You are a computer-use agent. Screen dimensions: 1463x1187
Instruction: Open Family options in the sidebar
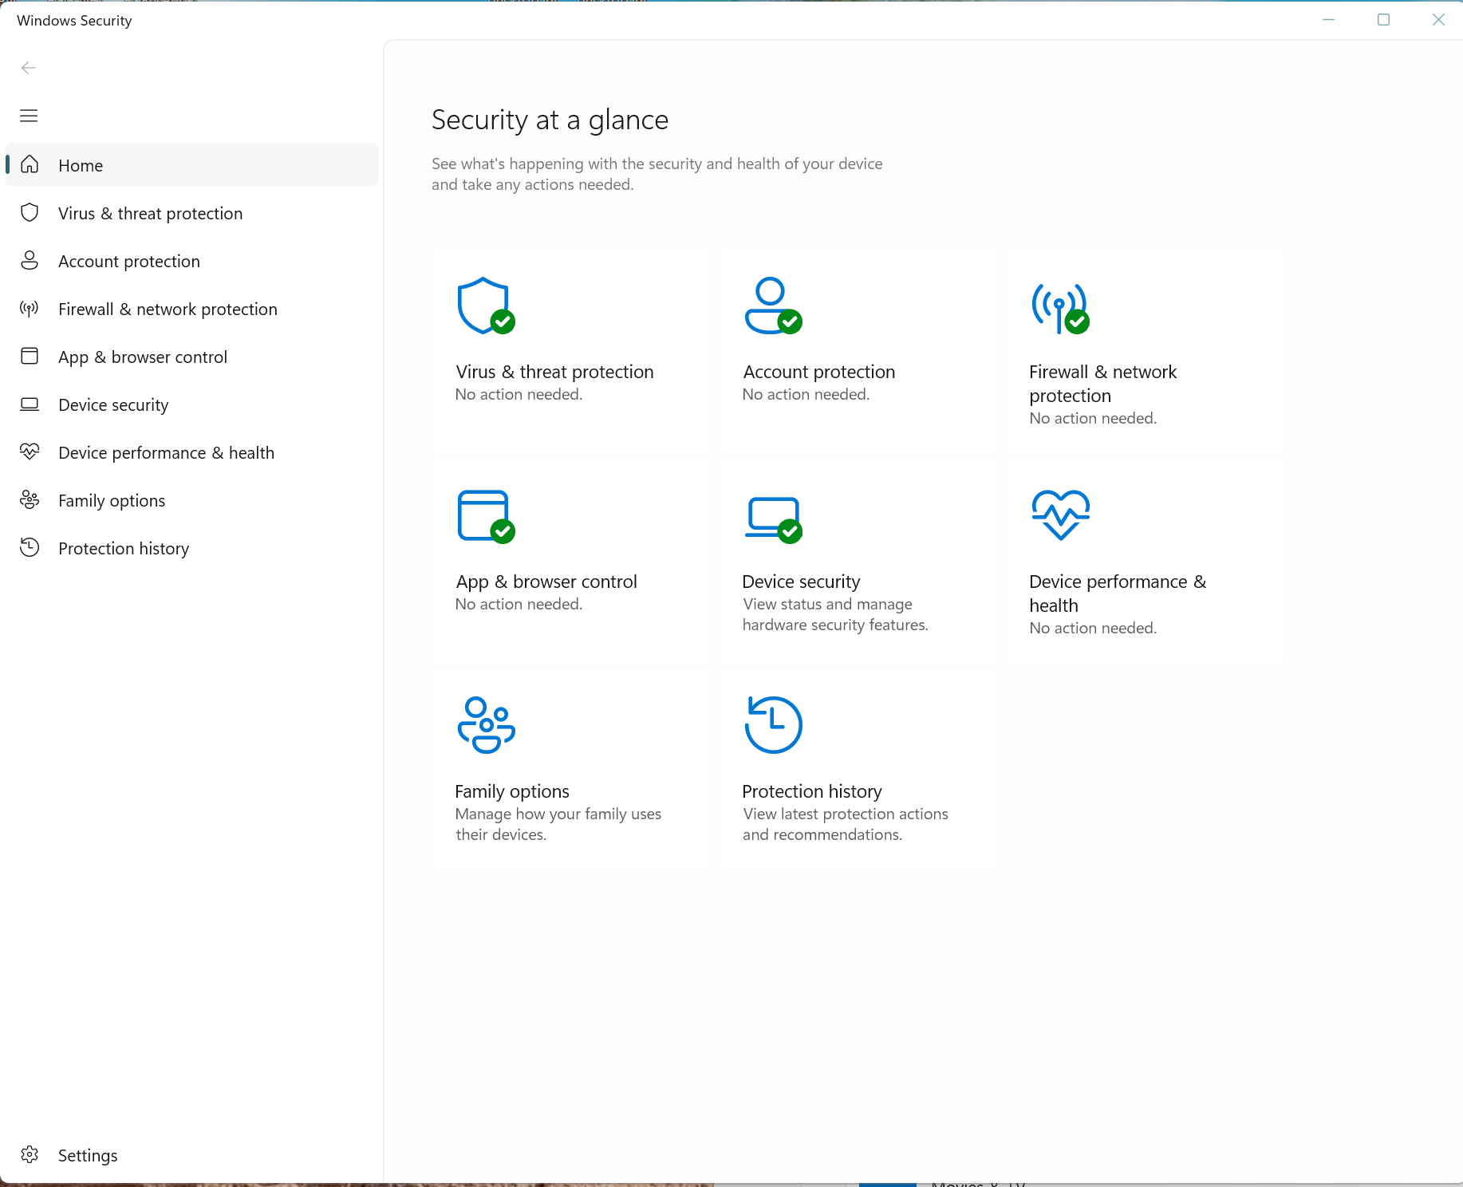coord(191,500)
